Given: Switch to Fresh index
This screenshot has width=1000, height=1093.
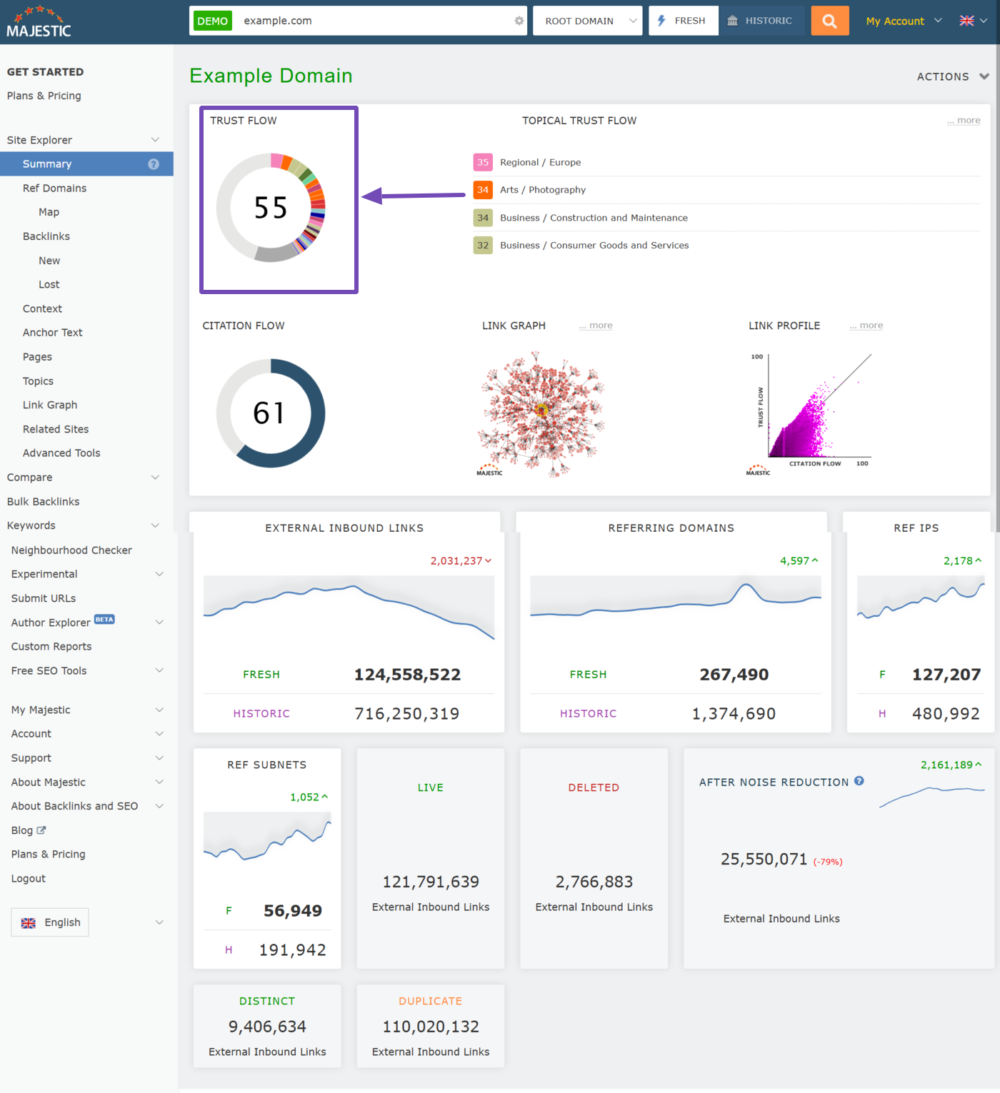Looking at the screenshot, I should pos(683,21).
